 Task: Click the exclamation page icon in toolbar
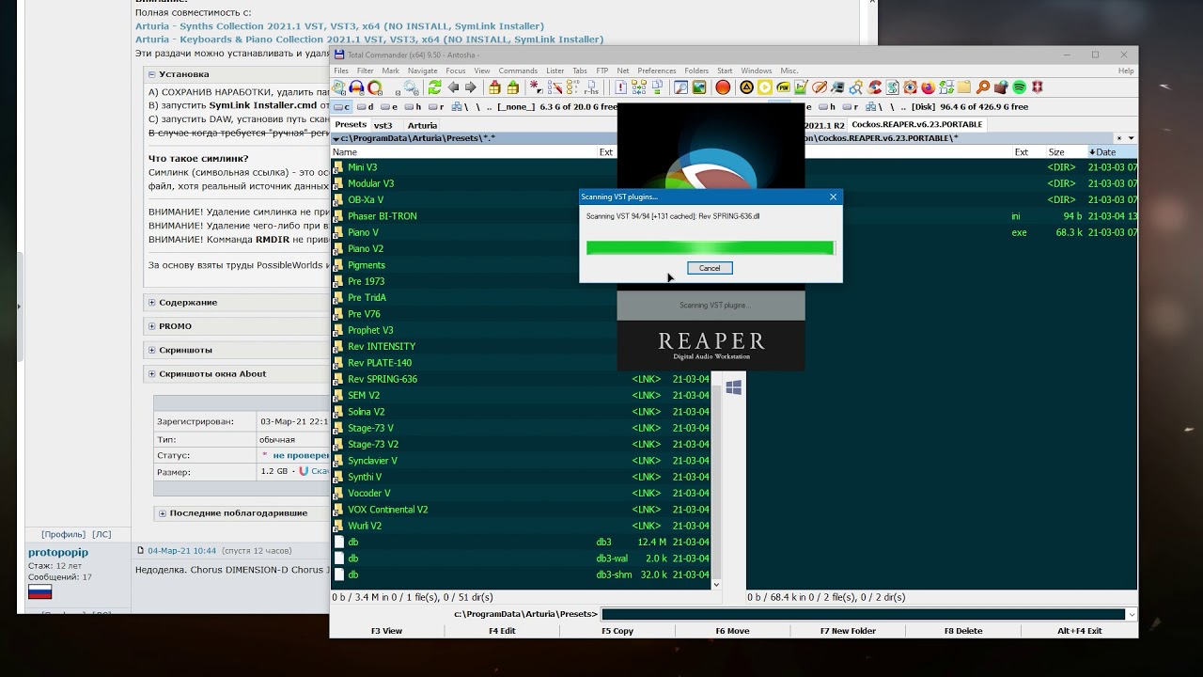[x=621, y=87]
